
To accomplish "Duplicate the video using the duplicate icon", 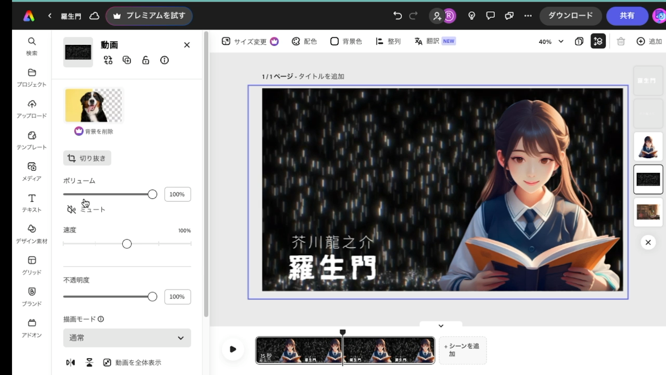I will coord(127,60).
